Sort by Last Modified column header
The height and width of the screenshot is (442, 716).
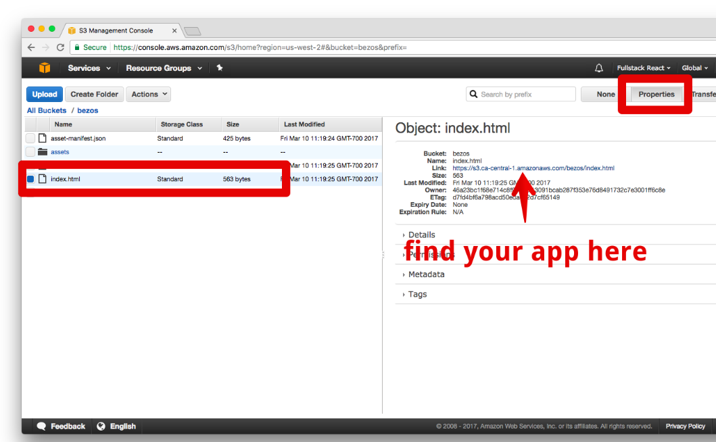click(331, 124)
